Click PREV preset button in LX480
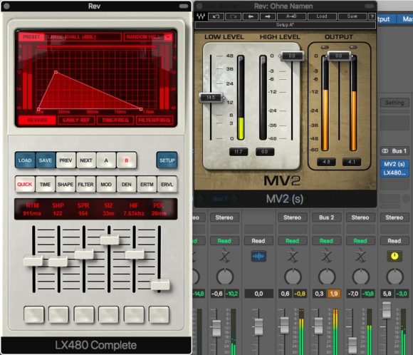The width and height of the screenshot is (413, 355). (x=66, y=160)
